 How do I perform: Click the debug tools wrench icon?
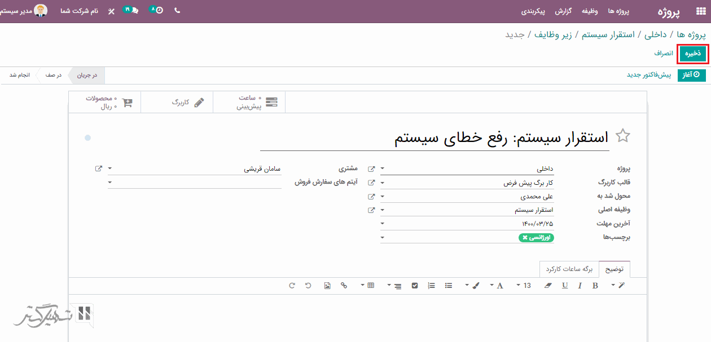pyautogui.click(x=111, y=11)
